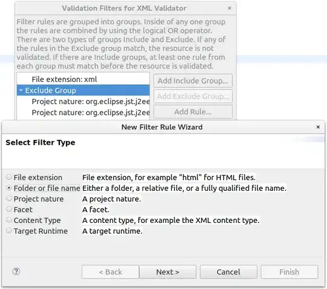This screenshot has width=327, height=289.
Task: Click the Add Rule... button
Action: click(x=193, y=112)
